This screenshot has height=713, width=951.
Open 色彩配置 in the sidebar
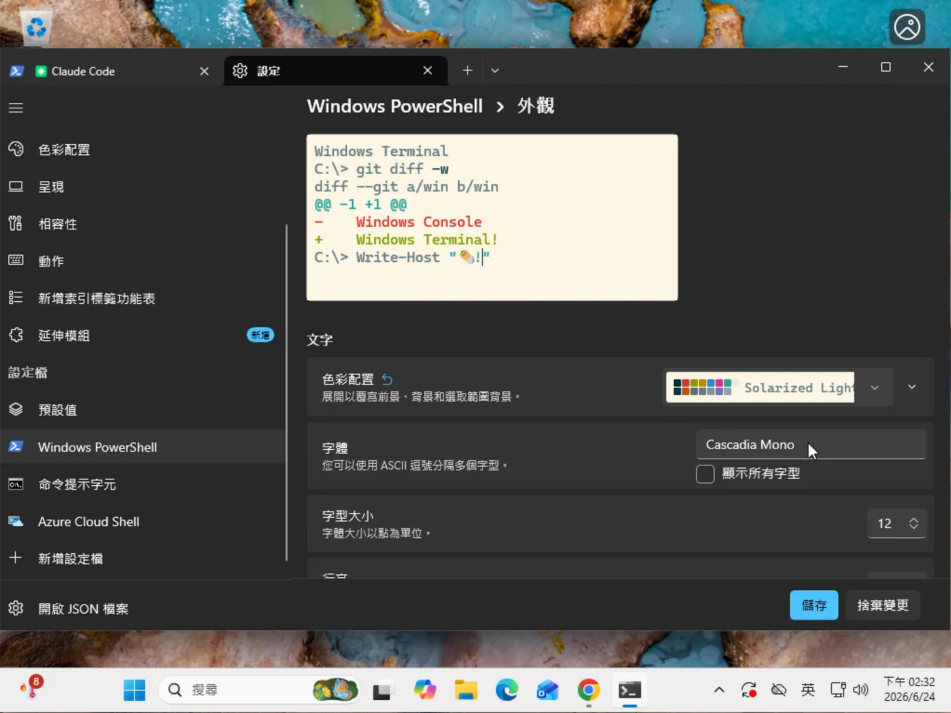point(143,149)
